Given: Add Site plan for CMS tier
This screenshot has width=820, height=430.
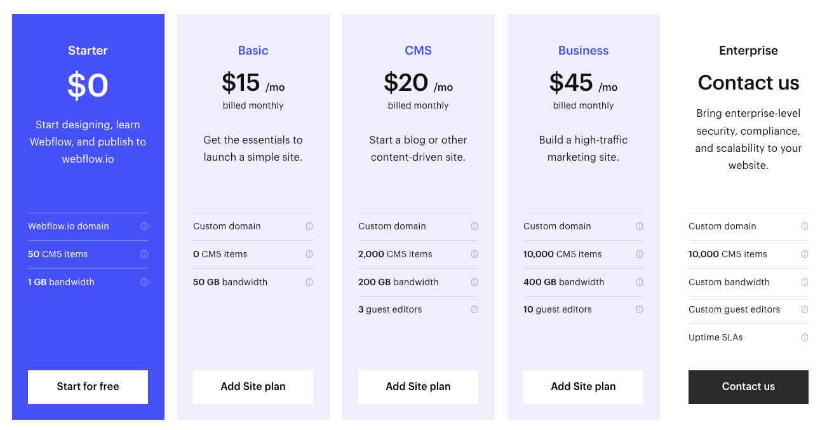Looking at the screenshot, I should pos(418,387).
